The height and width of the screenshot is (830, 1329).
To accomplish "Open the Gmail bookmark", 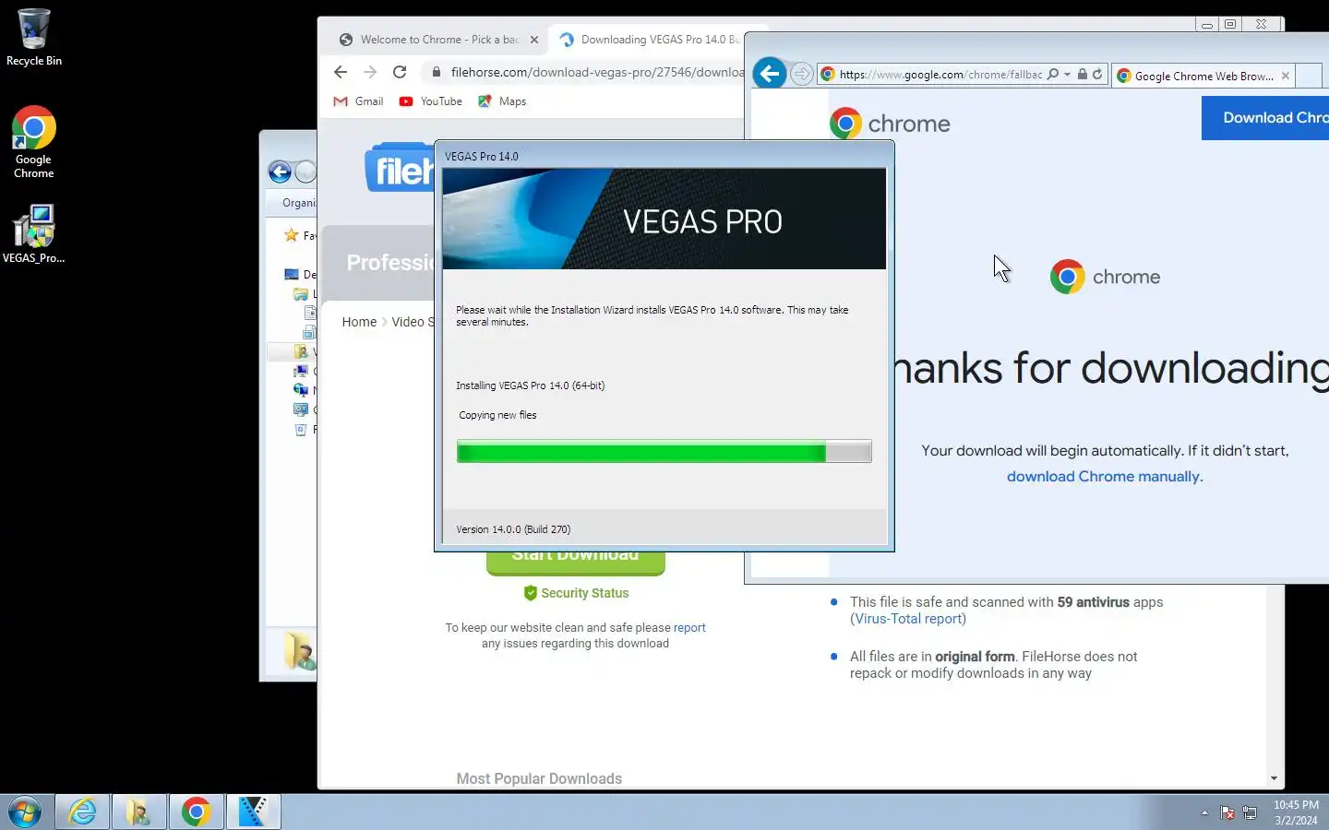I will point(358,101).
